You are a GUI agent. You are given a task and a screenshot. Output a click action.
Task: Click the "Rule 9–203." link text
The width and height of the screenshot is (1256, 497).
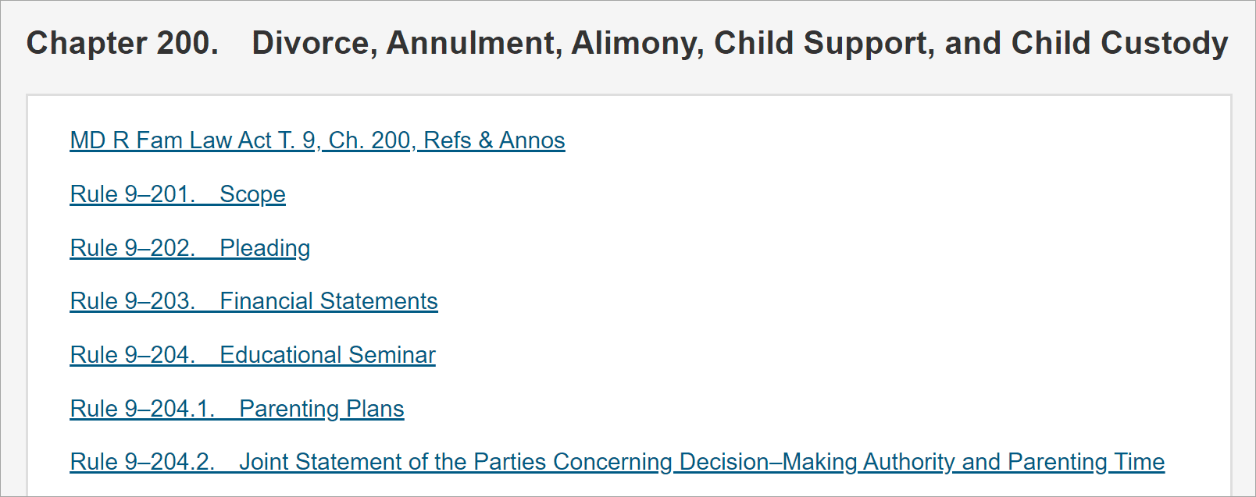click(132, 301)
